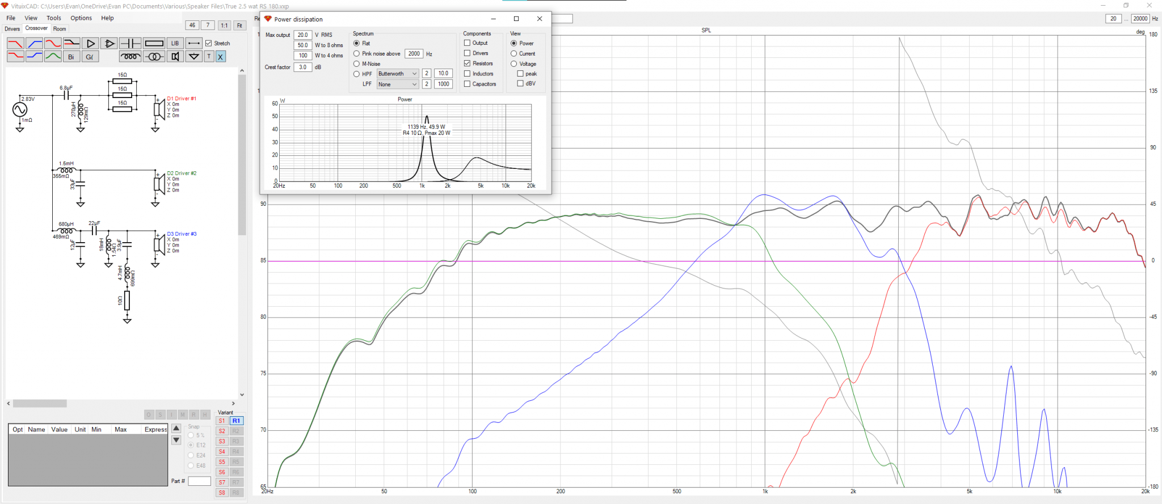Uncheck the Resistors components checkbox
This screenshot has height=504, width=1162.
(467, 63)
